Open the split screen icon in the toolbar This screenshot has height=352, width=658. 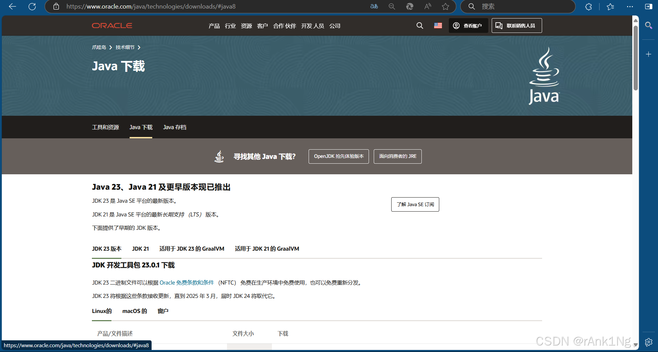pyautogui.click(x=648, y=7)
